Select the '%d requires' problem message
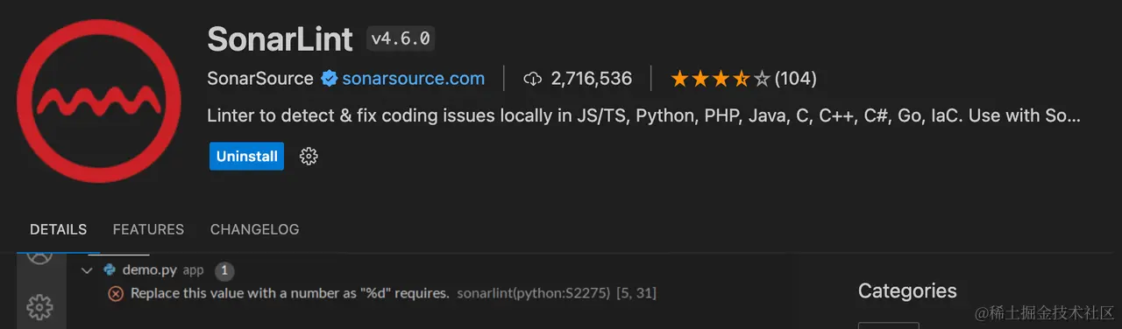The width and height of the screenshot is (1122, 329). (289, 294)
